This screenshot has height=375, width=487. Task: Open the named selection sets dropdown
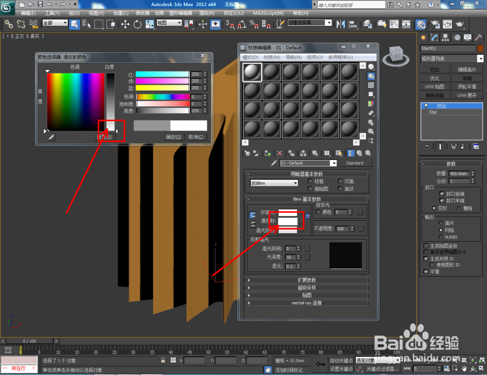click(310, 23)
